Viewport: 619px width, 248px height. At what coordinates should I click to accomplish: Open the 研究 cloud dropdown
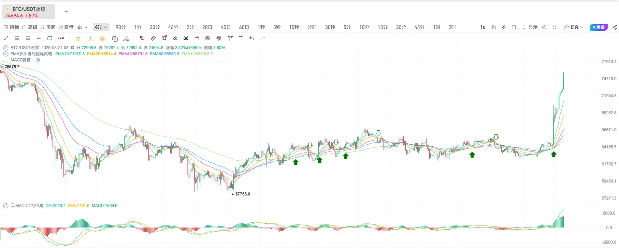(x=574, y=27)
